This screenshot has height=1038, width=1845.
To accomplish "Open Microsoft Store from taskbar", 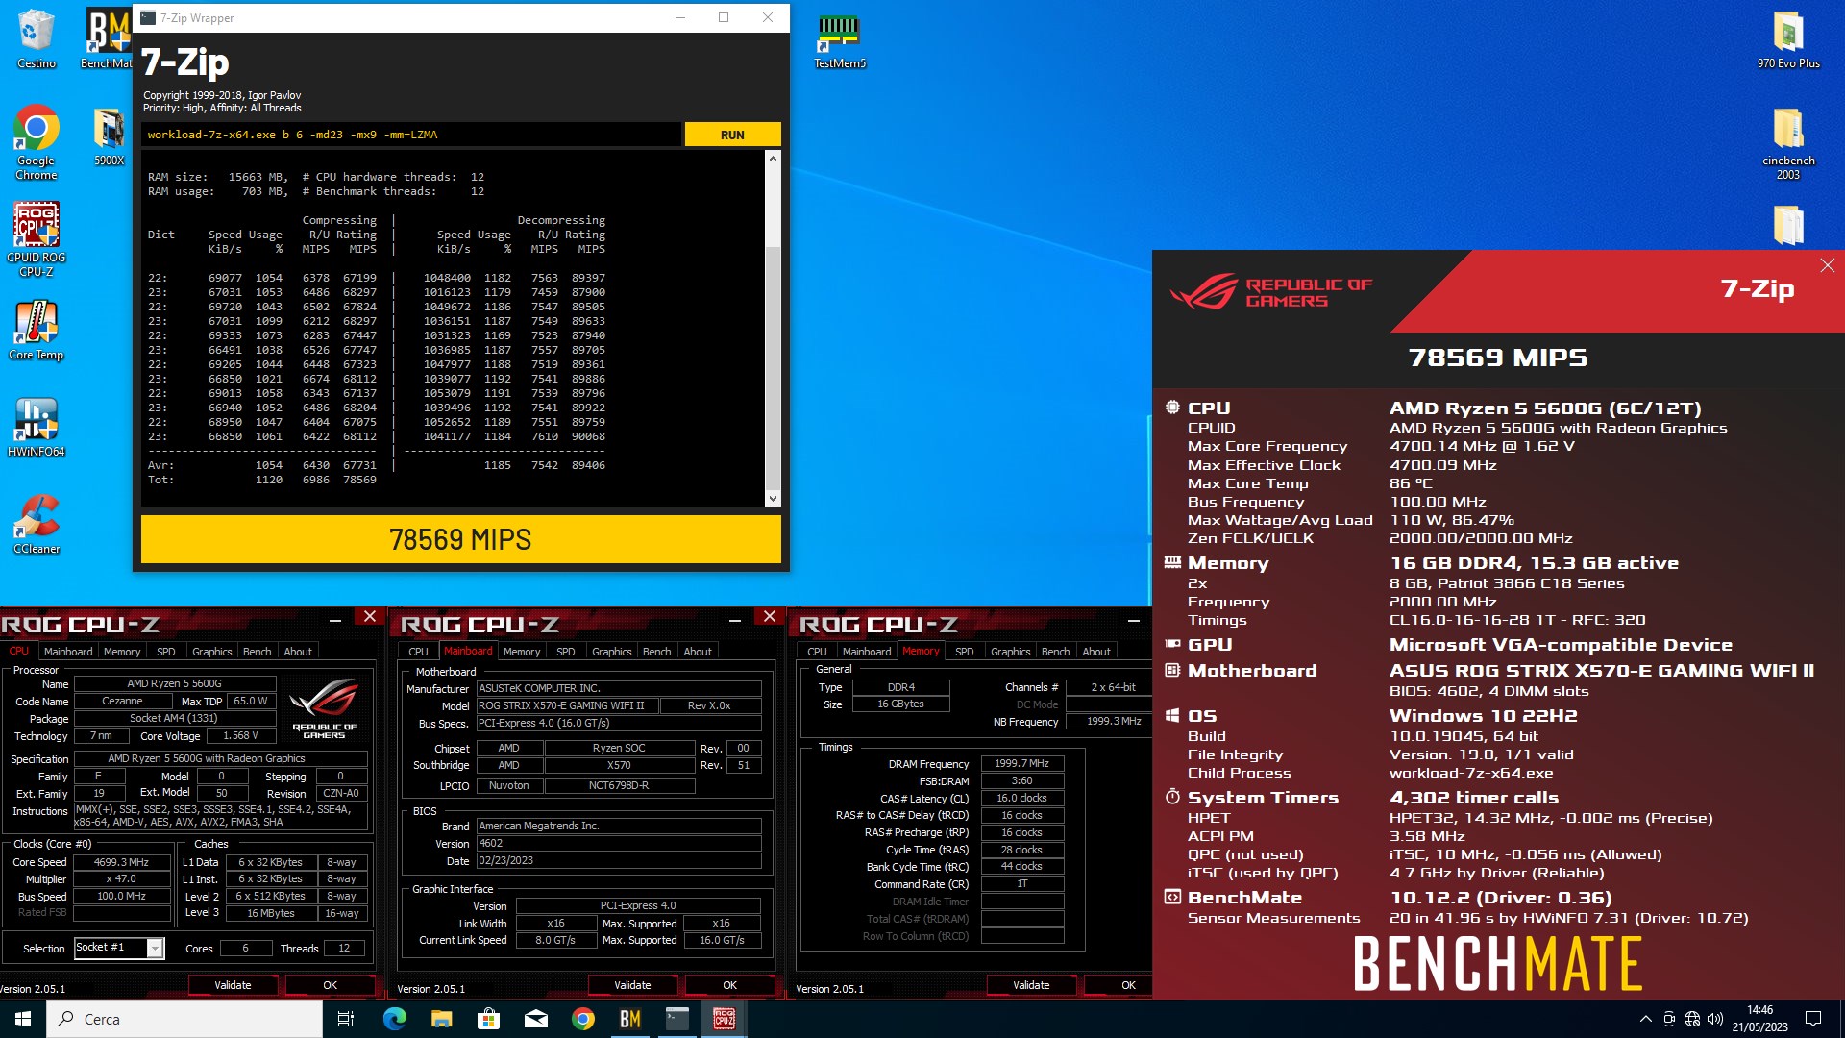I will (488, 1019).
